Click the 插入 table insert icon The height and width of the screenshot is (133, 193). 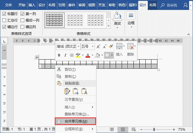click(119, 46)
